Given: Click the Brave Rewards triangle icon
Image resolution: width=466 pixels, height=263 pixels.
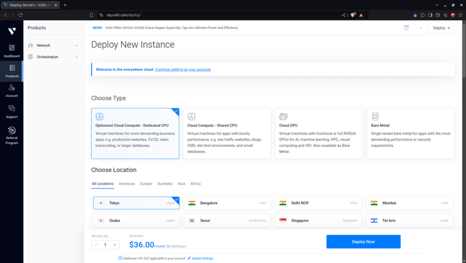Looking at the screenshot, I should [361, 15].
